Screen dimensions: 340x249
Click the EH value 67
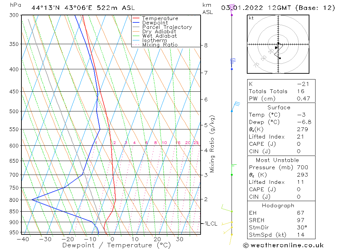301,213
